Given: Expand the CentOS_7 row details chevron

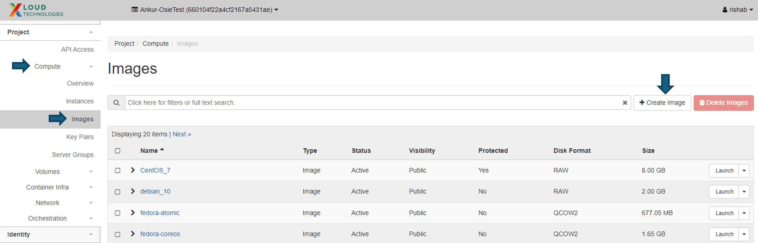Looking at the screenshot, I should click(133, 170).
